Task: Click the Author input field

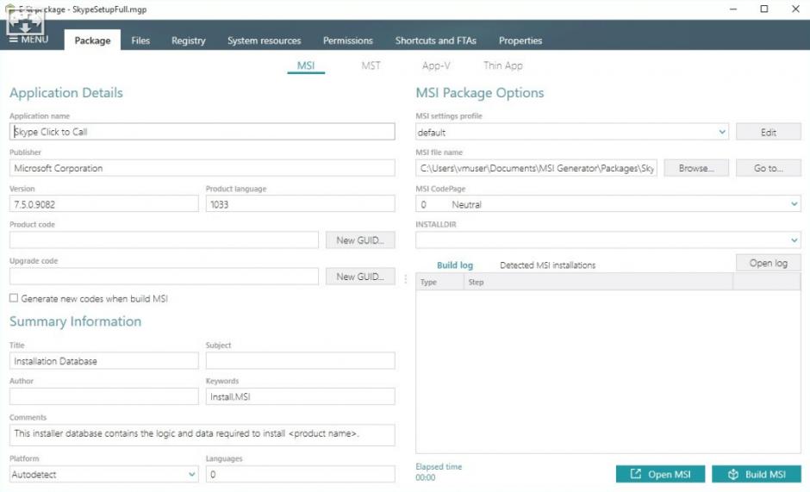Action: [x=103, y=396]
